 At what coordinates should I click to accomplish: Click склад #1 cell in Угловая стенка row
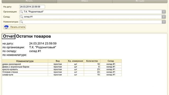tap(111, 72)
